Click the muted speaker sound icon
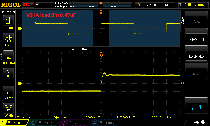This screenshot has width=210, height=126. pos(203,122)
